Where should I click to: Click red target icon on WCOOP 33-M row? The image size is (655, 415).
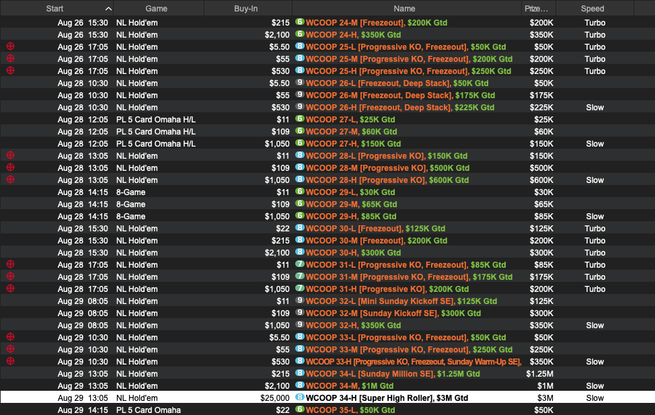click(x=11, y=349)
